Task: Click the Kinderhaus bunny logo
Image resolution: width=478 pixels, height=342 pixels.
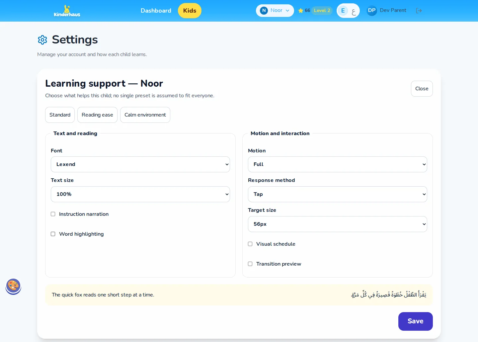Action: (67, 11)
